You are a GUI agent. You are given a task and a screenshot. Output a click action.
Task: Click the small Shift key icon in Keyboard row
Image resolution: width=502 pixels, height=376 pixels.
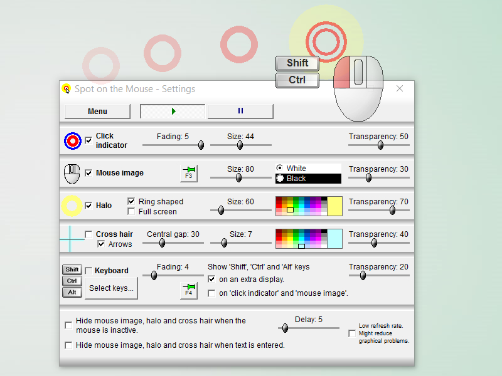tap(72, 269)
